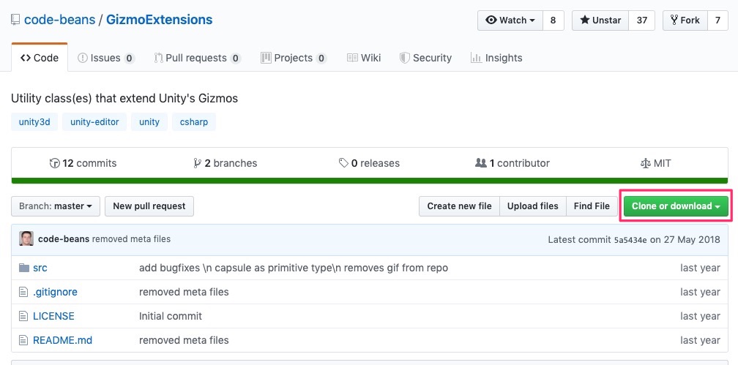Image resolution: width=738 pixels, height=365 pixels.
Task: Open the 'Initial commit' message
Action: click(x=171, y=316)
